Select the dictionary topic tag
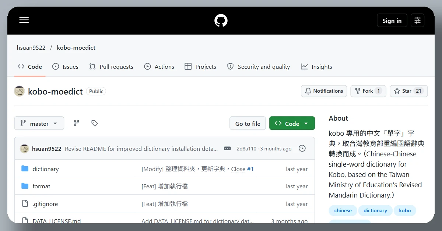 point(375,210)
